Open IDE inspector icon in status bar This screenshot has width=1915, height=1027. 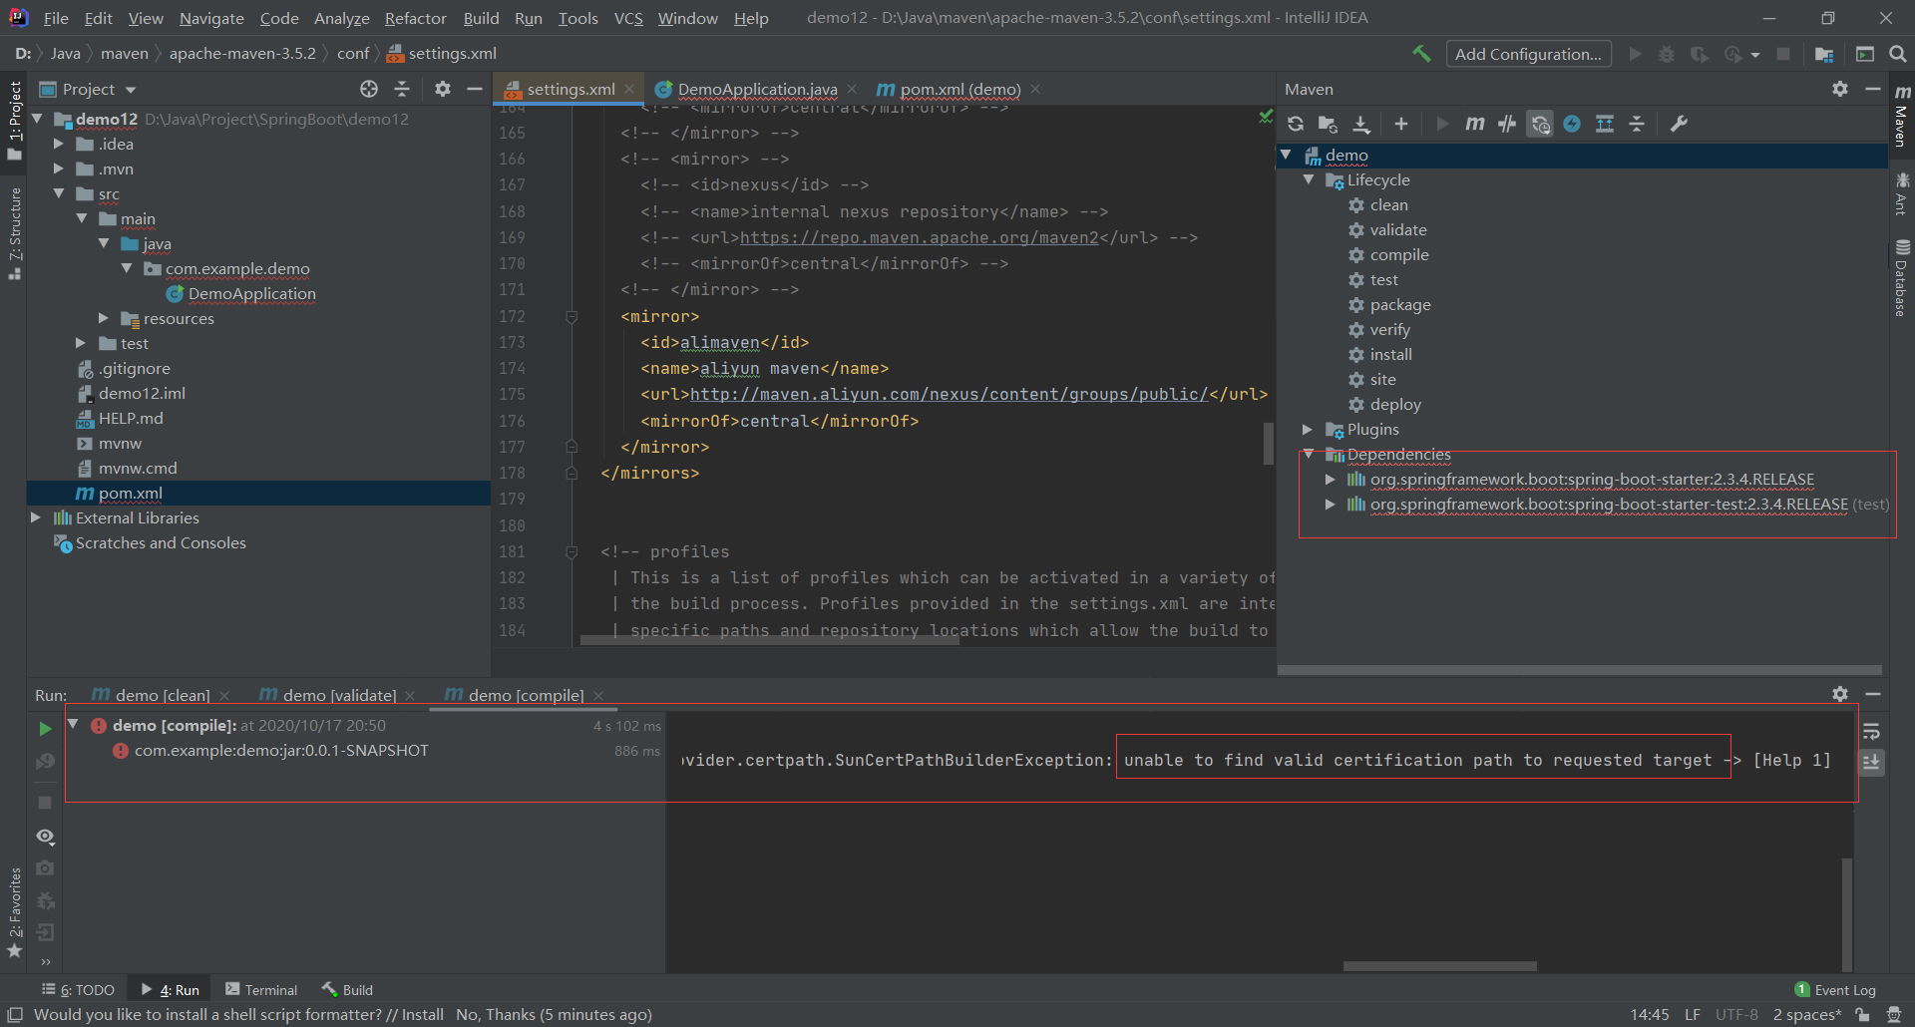pos(1893,1015)
